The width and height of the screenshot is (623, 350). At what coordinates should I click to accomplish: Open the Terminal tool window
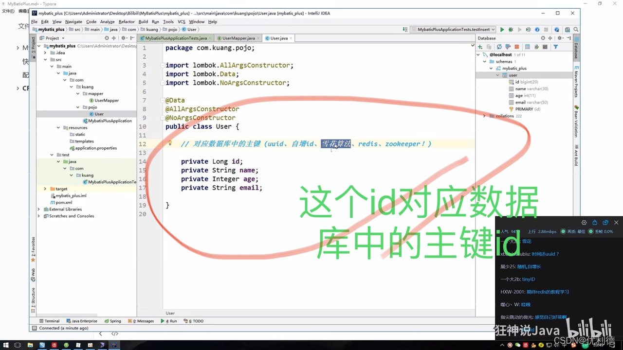[49, 321]
